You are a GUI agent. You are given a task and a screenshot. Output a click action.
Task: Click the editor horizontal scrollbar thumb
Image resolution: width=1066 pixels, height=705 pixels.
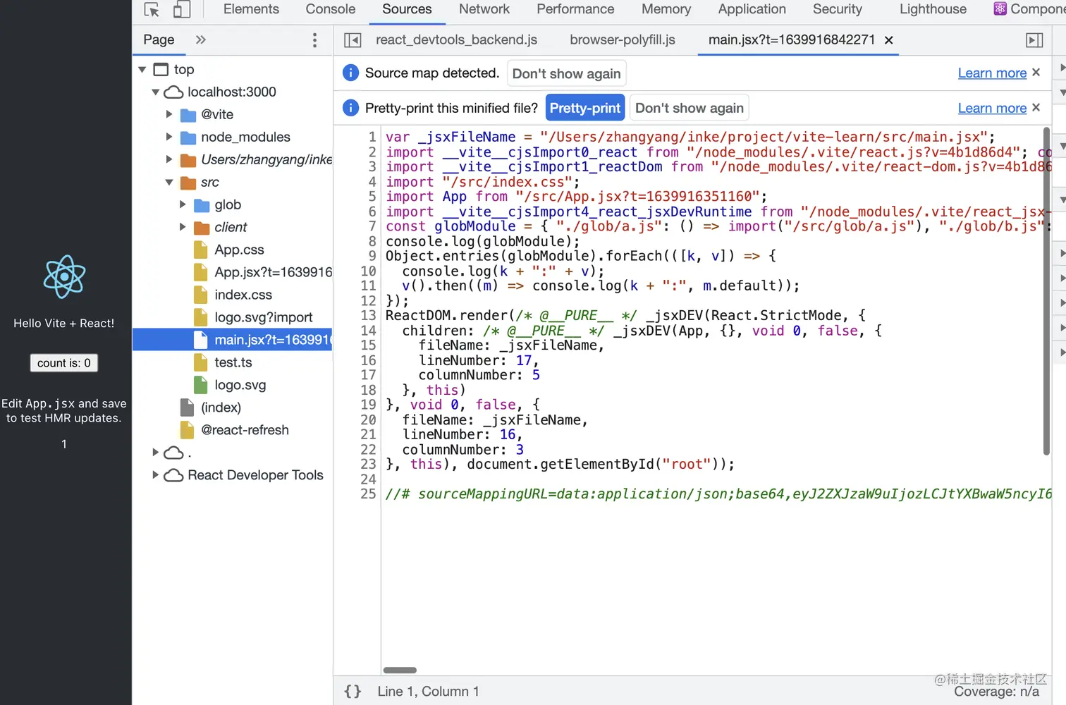click(400, 670)
